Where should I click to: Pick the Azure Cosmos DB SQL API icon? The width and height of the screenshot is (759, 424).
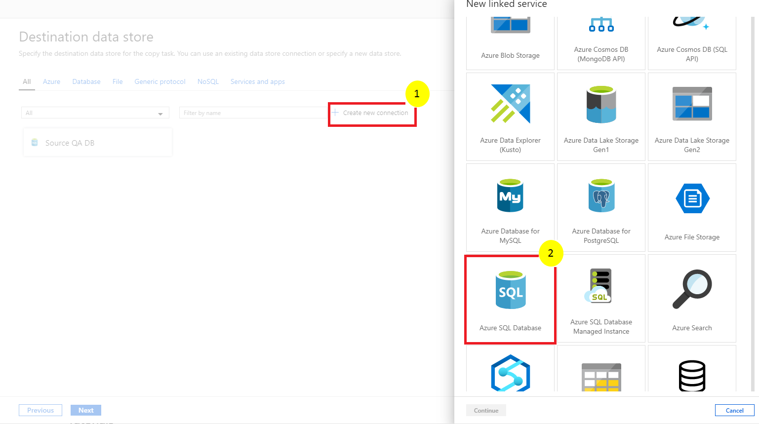pos(691,23)
